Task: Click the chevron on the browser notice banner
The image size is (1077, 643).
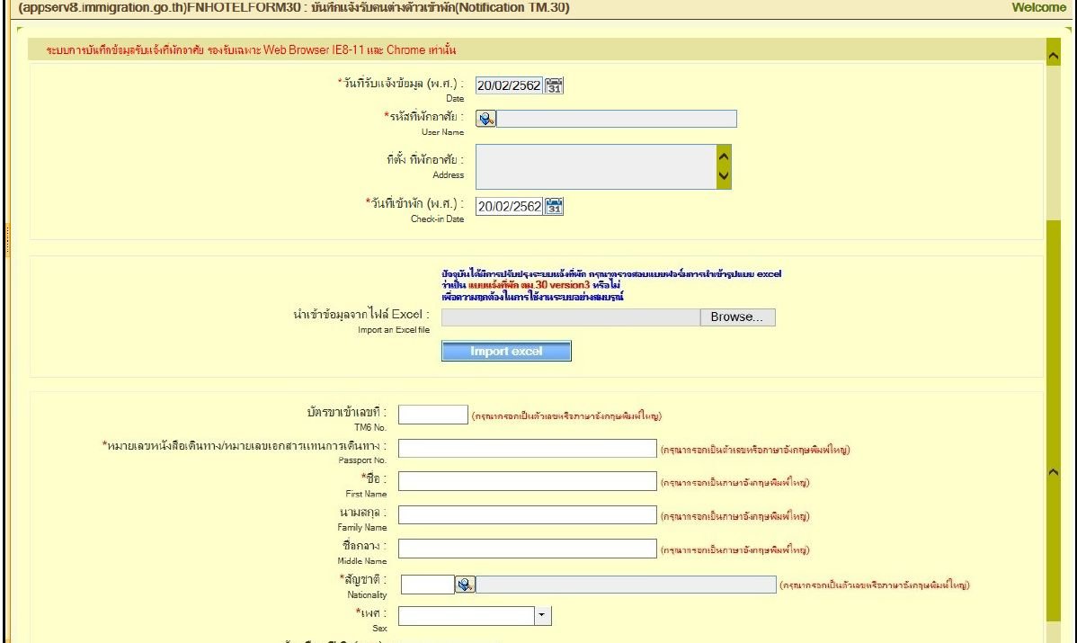Action: click(x=1055, y=57)
